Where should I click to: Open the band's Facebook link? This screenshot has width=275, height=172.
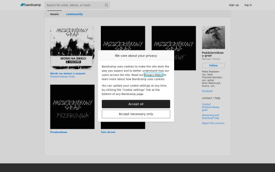tap(207, 91)
